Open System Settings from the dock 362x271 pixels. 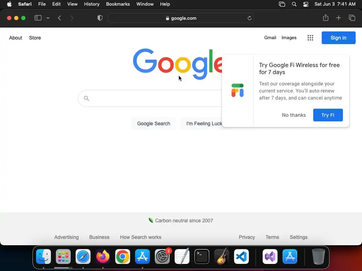(x=162, y=257)
